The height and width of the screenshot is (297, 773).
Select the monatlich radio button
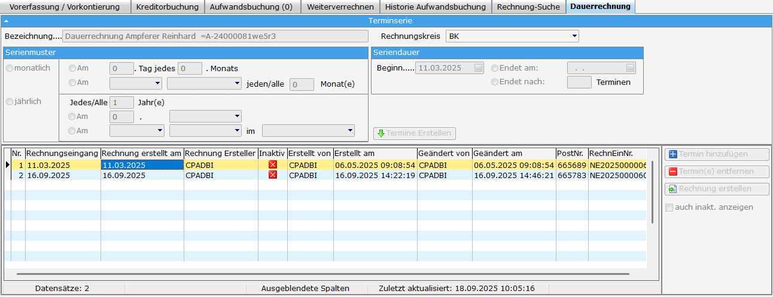pyautogui.click(x=10, y=68)
